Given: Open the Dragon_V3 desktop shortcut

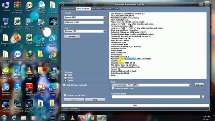Looking at the screenshot, I should [53, 23].
